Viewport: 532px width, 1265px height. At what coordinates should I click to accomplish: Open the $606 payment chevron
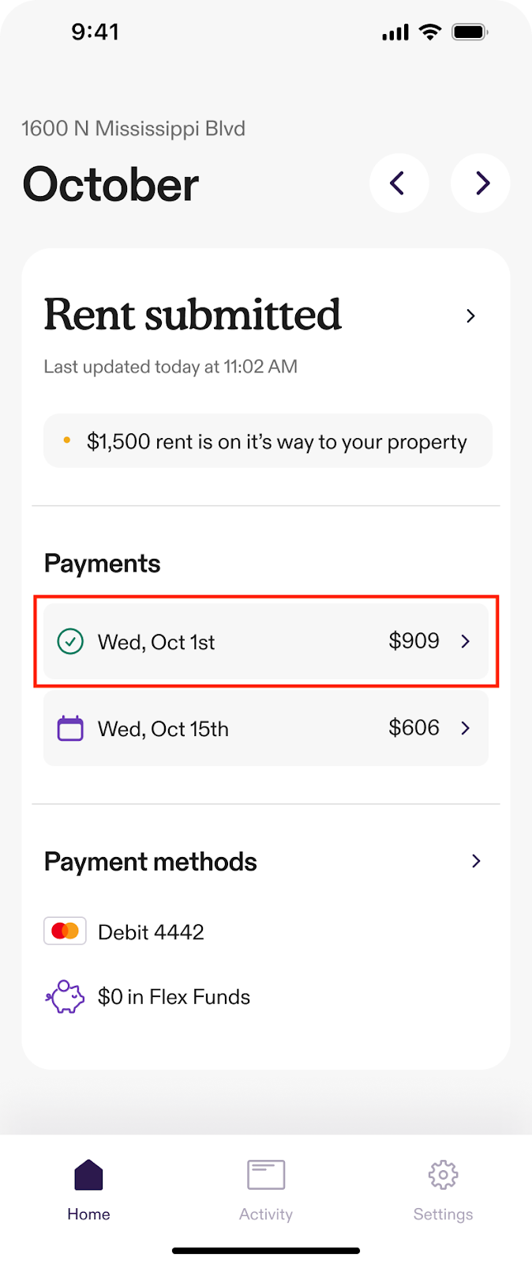(466, 728)
